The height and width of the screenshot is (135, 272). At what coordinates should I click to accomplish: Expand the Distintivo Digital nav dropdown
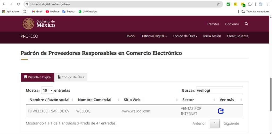click(154, 36)
